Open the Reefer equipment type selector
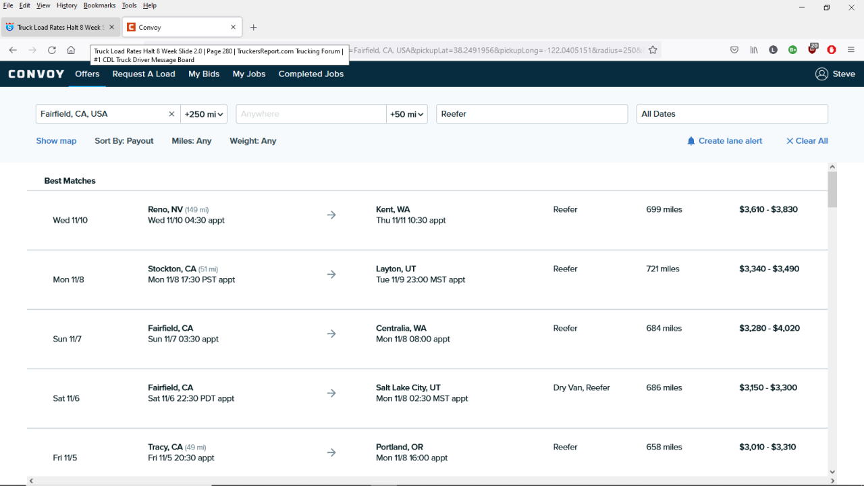This screenshot has height=486, width=864. pyautogui.click(x=532, y=114)
